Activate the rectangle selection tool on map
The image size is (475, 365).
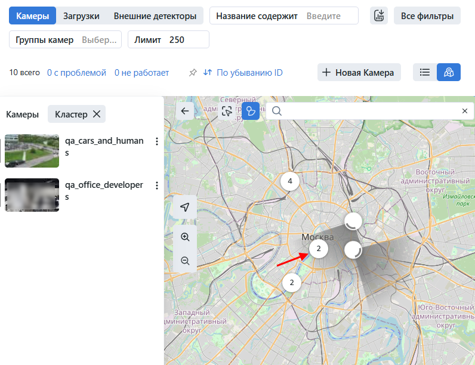coord(227,111)
